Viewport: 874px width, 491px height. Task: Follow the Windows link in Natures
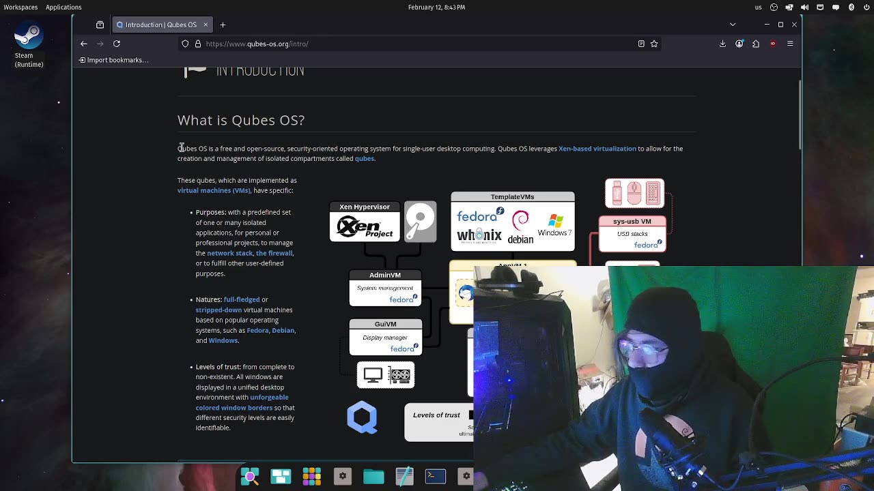pos(223,340)
